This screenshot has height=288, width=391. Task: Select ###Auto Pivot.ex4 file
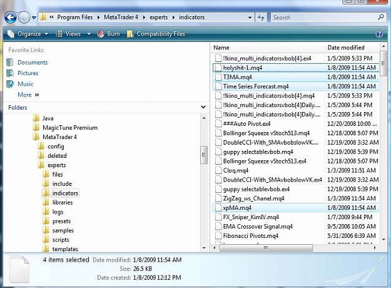[x=296, y=123]
